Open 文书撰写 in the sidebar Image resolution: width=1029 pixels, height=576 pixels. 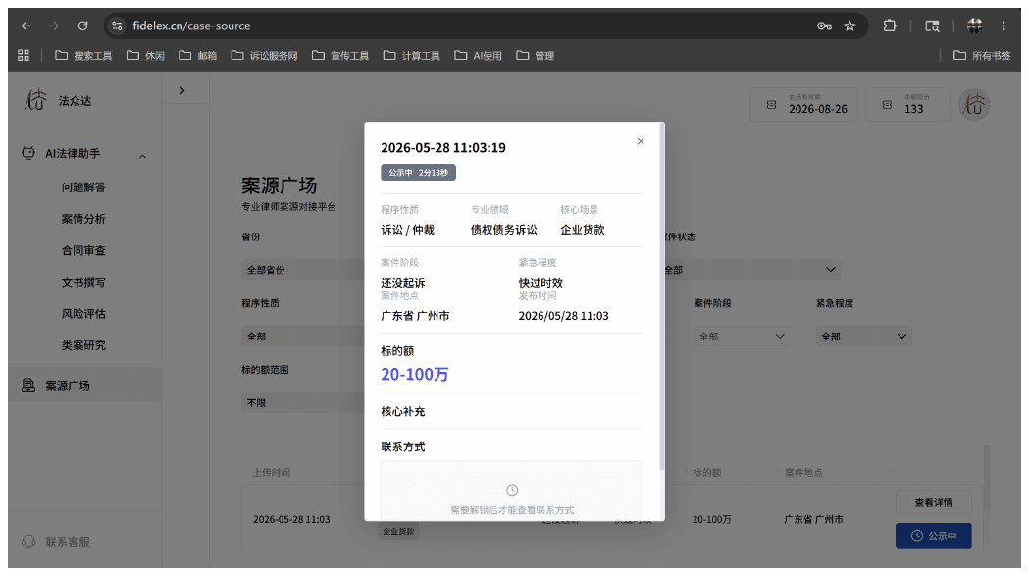[x=83, y=282]
